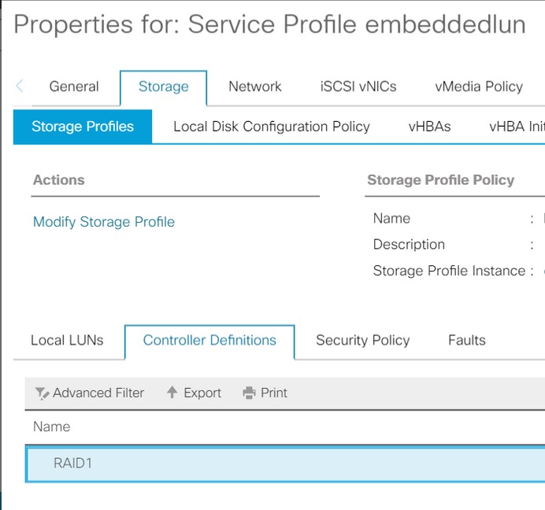Open the Network tab

click(254, 87)
